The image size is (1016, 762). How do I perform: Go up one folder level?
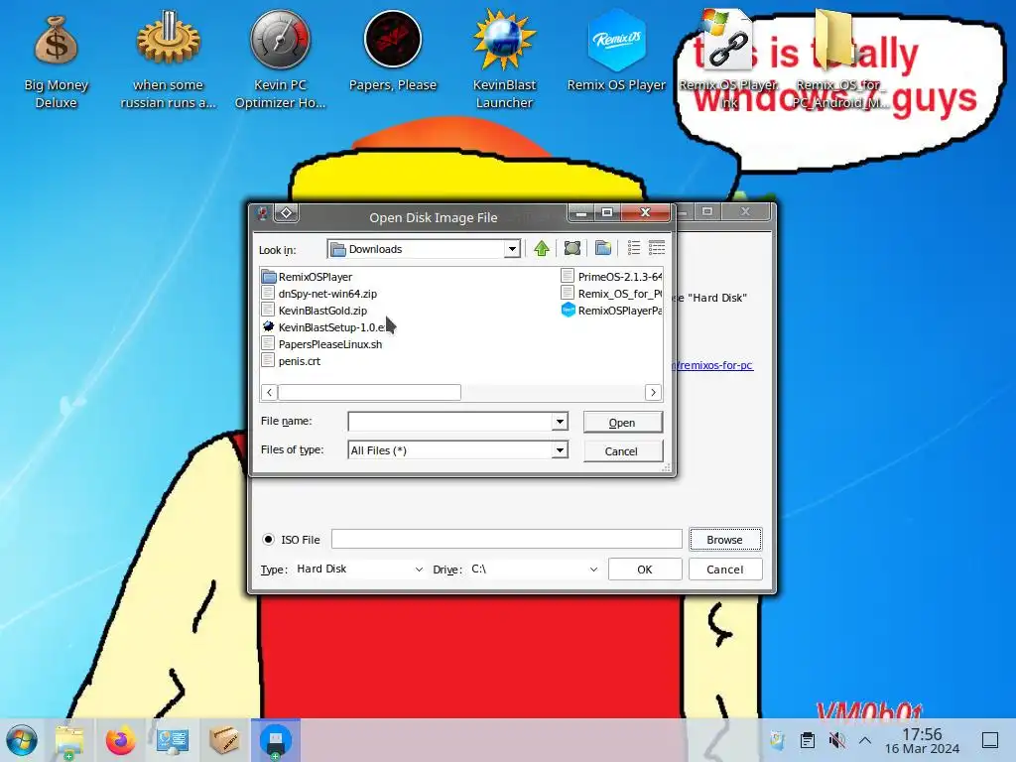(x=542, y=248)
